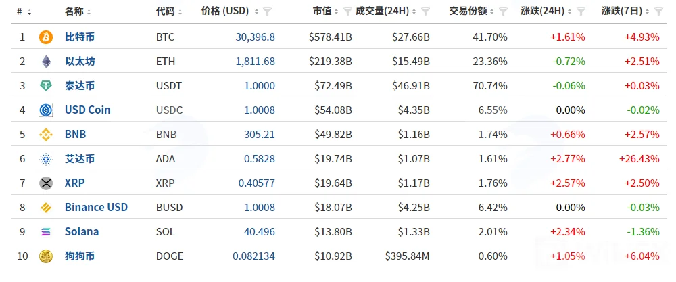This screenshot has height=282, width=676.
Task: Click the Bitcoin coin logo icon
Action: coord(46,37)
